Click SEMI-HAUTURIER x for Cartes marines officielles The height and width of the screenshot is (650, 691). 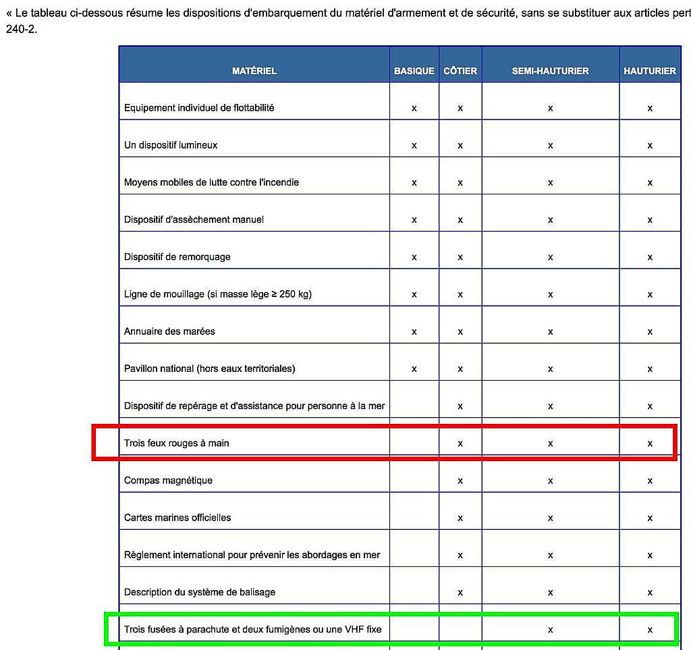[x=551, y=518]
